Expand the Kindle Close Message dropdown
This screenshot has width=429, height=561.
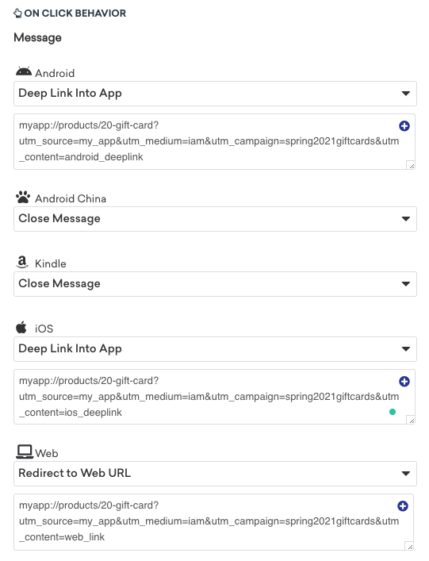pyautogui.click(x=215, y=284)
